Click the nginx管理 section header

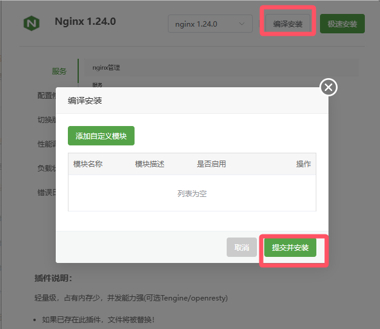[106, 68]
